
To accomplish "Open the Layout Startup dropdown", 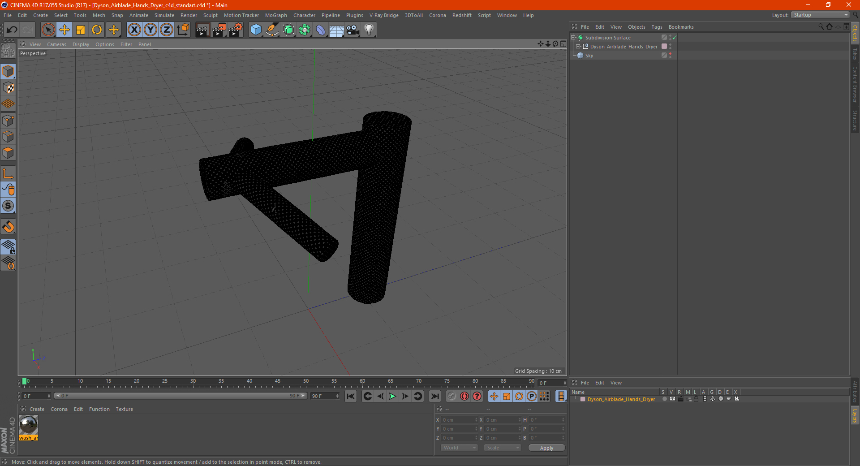I will (x=820, y=15).
